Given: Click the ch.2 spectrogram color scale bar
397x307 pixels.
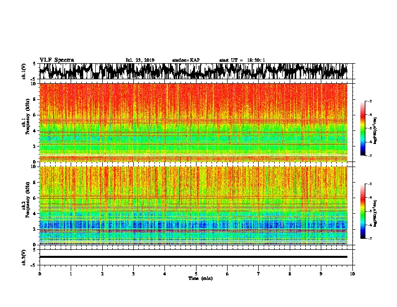Looking at the screenshot, I should [x=362, y=211].
